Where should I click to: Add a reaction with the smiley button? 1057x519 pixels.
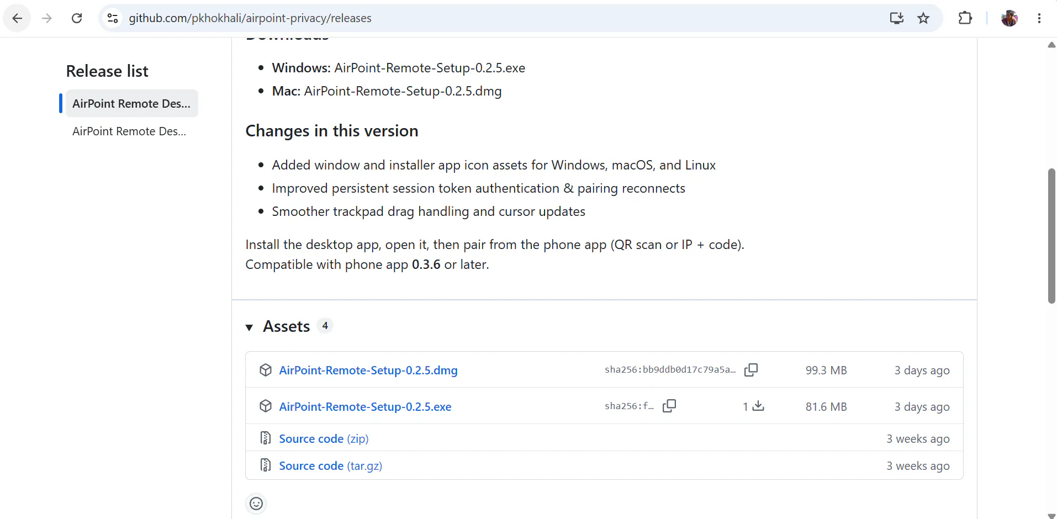pos(256,504)
